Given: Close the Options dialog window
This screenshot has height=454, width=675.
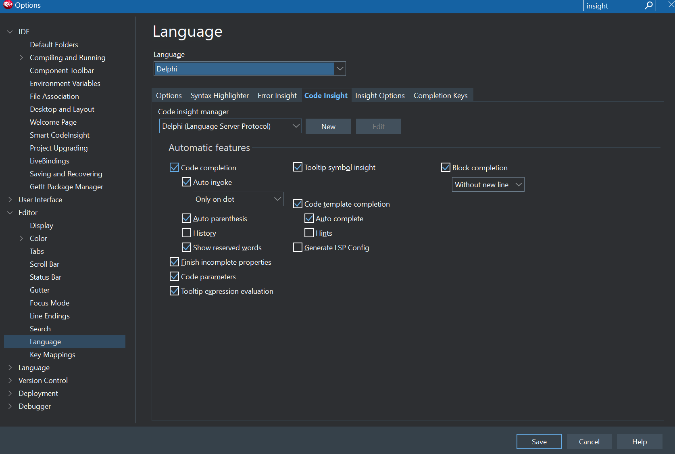Looking at the screenshot, I should point(671,5).
